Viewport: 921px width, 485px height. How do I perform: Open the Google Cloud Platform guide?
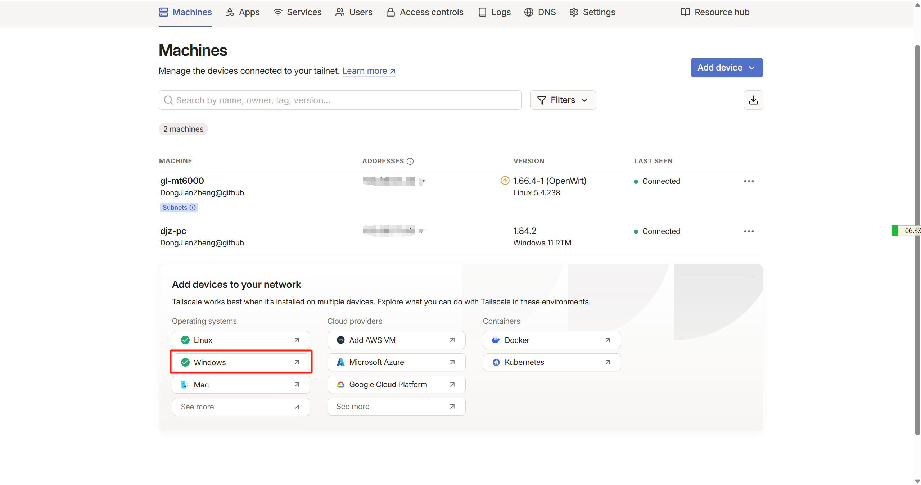[396, 385]
